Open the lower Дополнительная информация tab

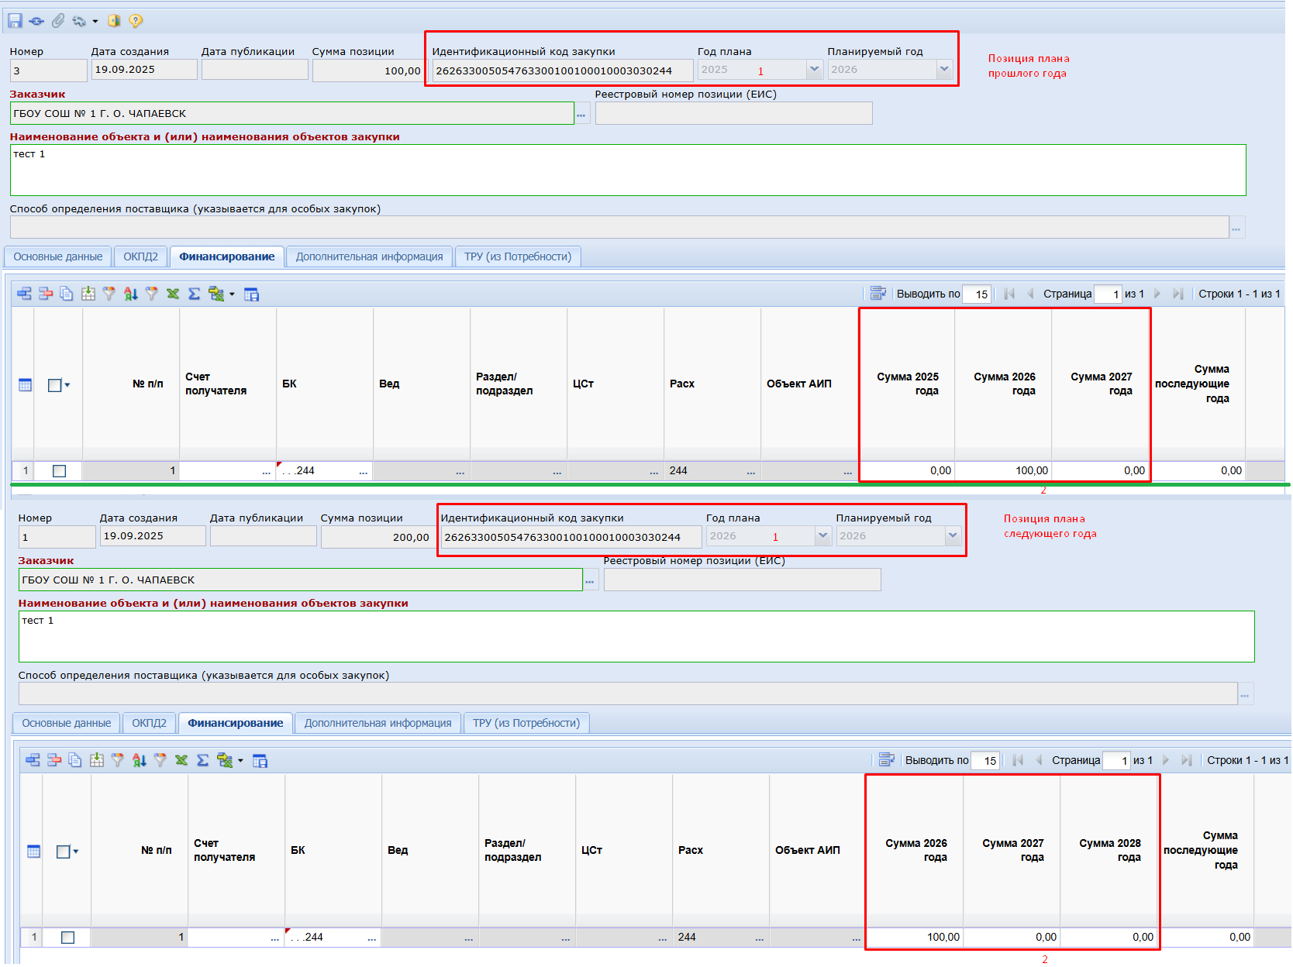point(378,723)
